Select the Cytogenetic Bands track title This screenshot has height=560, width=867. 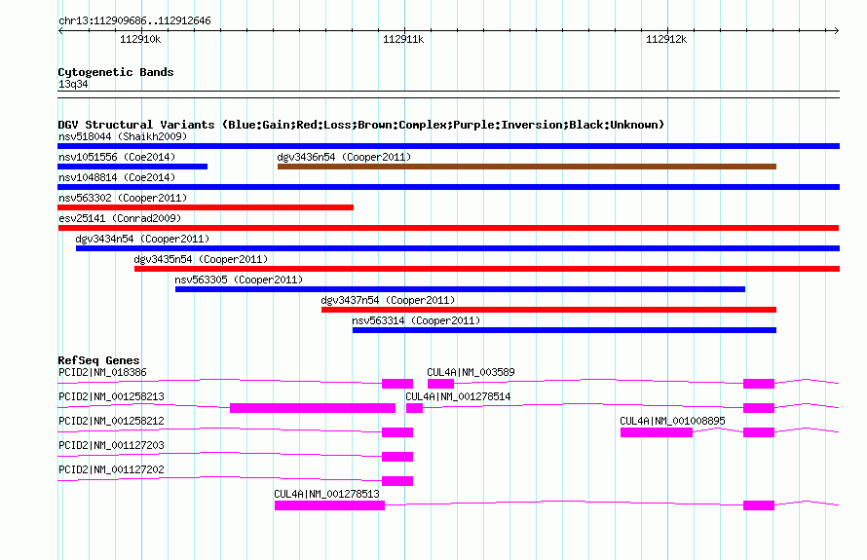tap(116, 72)
